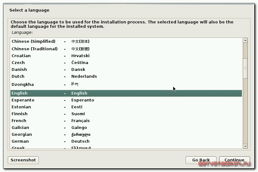Image resolution: width=258 pixels, height=172 pixels.
Task: Select Georgian language row
Action: tap(22, 135)
